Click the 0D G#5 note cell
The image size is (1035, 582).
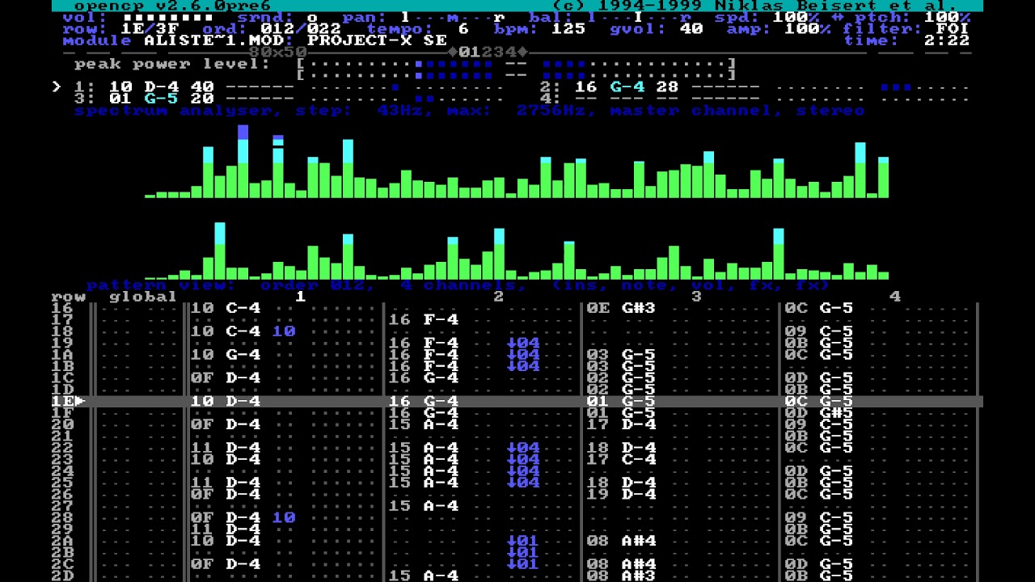[819, 412]
